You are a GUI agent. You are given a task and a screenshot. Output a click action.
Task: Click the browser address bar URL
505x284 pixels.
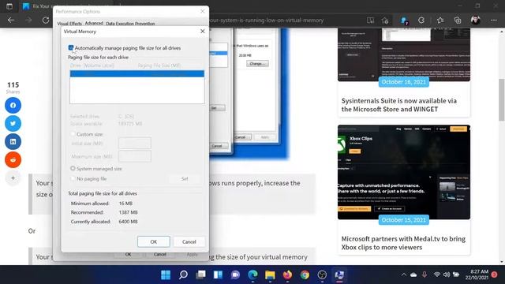pos(267,20)
